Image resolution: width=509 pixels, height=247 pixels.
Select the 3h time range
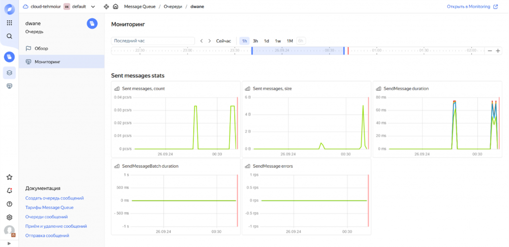(255, 41)
